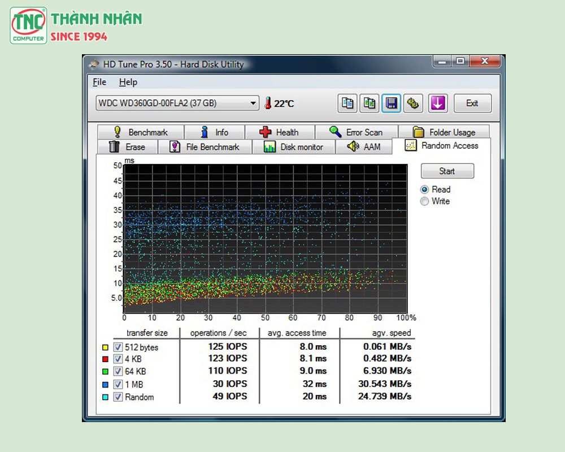
Task: Click the green 64 KB color swatch
Action: tap(105, 371)
